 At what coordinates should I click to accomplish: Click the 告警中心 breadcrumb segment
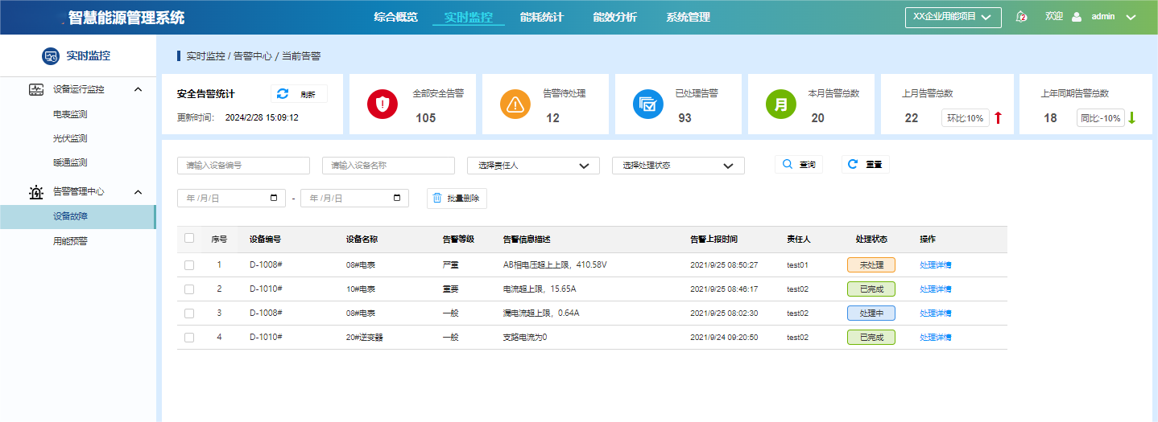(253, 56)
